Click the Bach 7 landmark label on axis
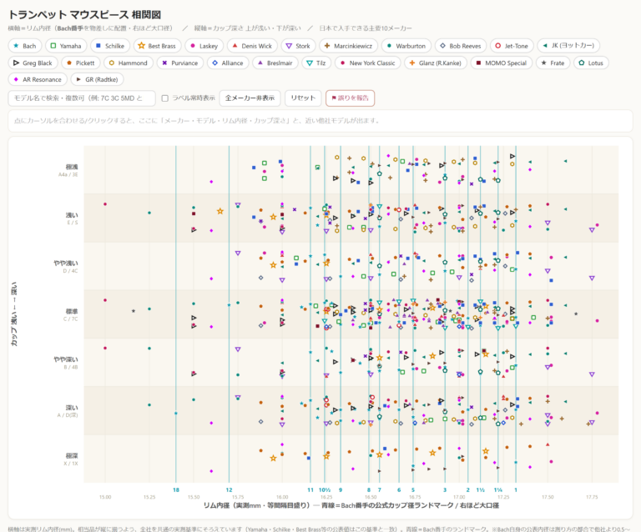Image resolution: width=641 pixels, height=532 pixels. [380, 489]
